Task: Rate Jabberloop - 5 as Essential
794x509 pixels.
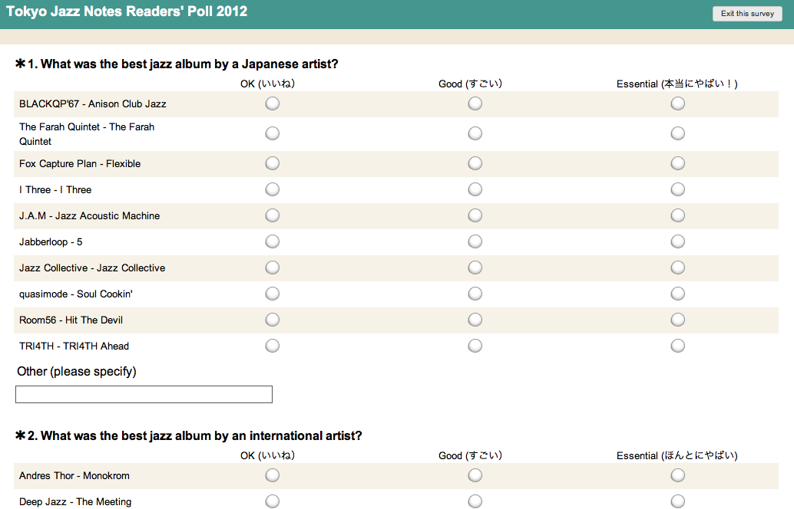Action: [677, 241]
